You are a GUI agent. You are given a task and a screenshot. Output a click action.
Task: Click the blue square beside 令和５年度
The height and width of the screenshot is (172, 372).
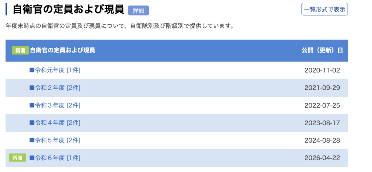tap(32, 140)
